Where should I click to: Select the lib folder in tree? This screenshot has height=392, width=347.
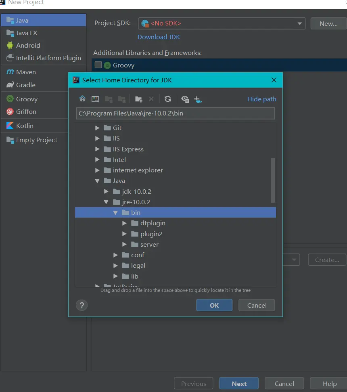176,276
